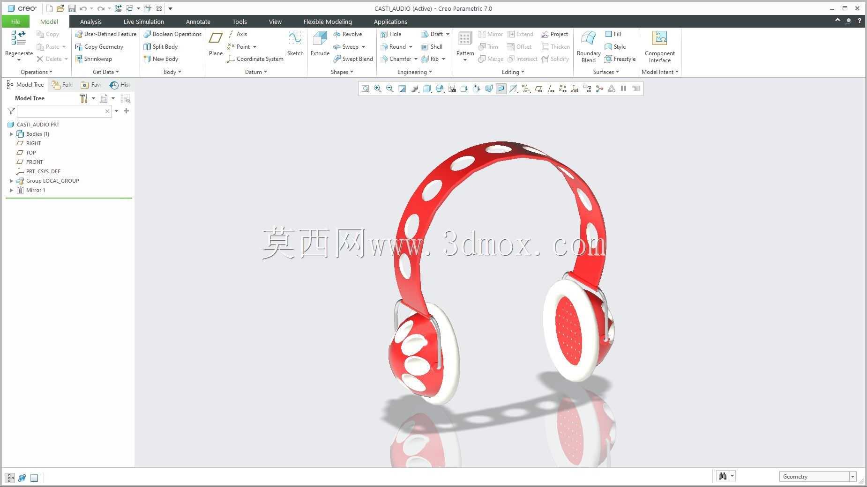Toggle the highlighted perspective view button
The height and width of the screenshot is (487, 867).
pyautogui.click(x=501, y=89)
